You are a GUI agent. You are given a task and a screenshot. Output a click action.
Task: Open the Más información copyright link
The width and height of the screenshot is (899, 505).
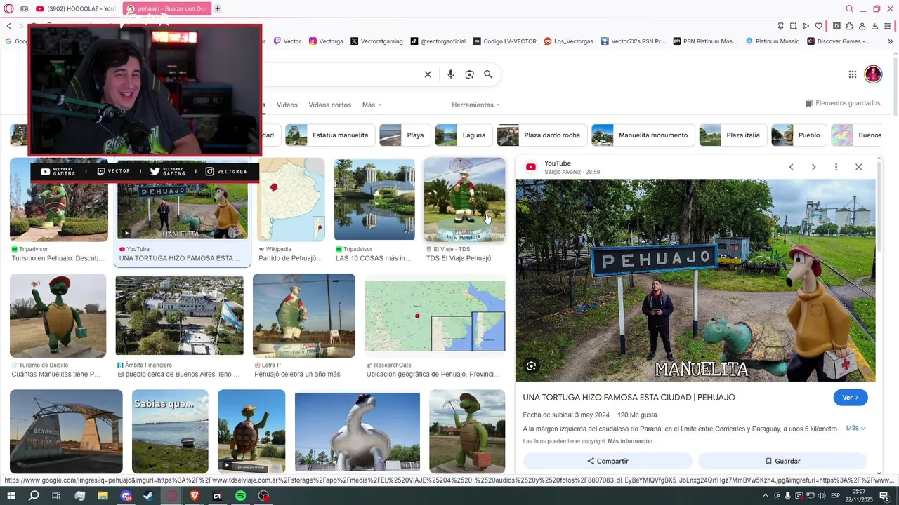(x=630, y=441)
